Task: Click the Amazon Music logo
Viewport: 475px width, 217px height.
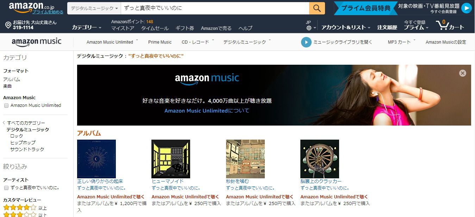Action: pos(37,42)
